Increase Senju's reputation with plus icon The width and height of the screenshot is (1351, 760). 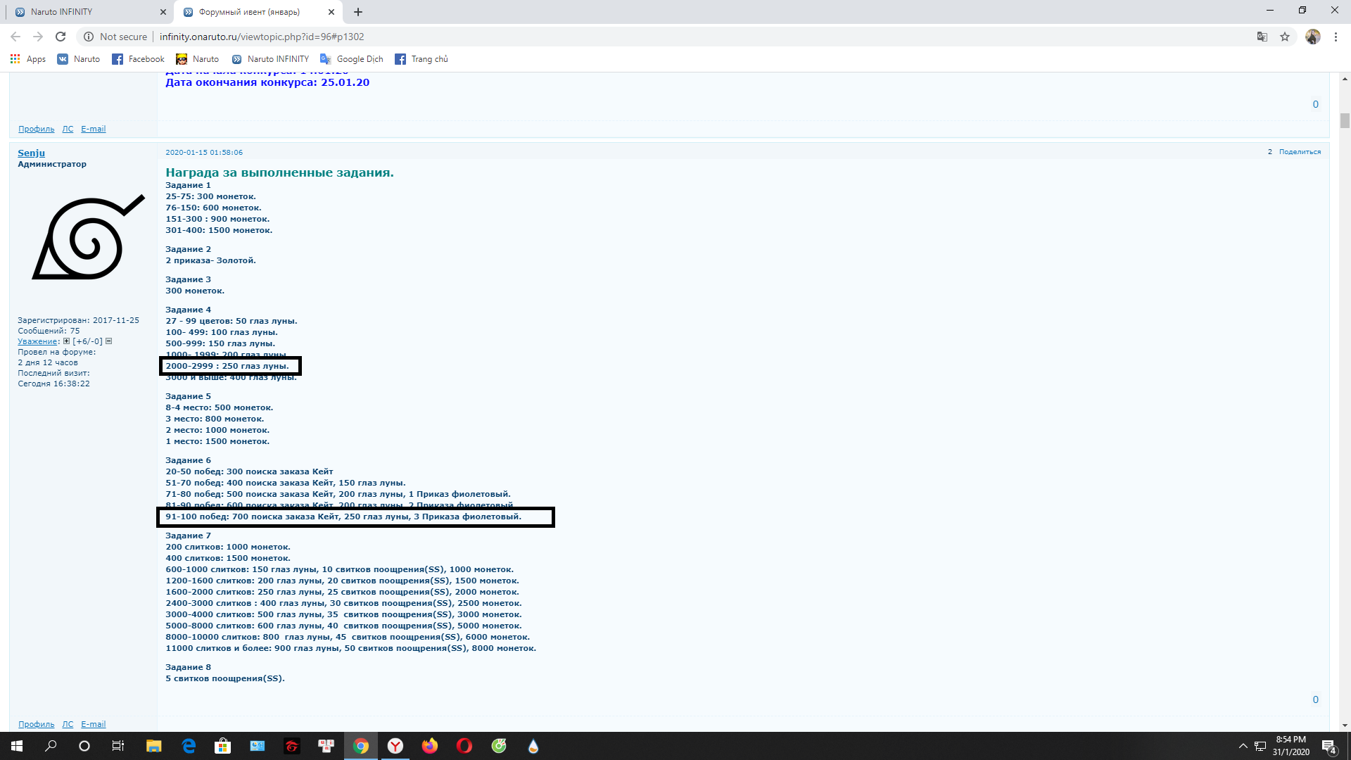point(67,341)
